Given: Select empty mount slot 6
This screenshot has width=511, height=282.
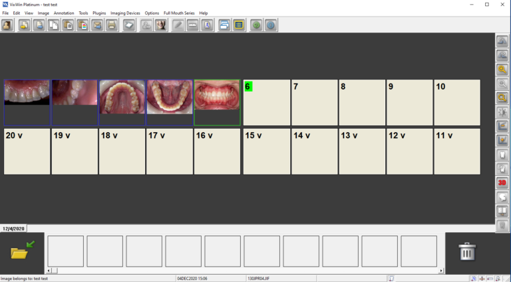Looking at the screenshot, I should tap(267, 102).
